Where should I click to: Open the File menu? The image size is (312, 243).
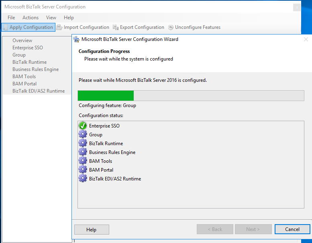pyautogui.click(x=11, y=18)
